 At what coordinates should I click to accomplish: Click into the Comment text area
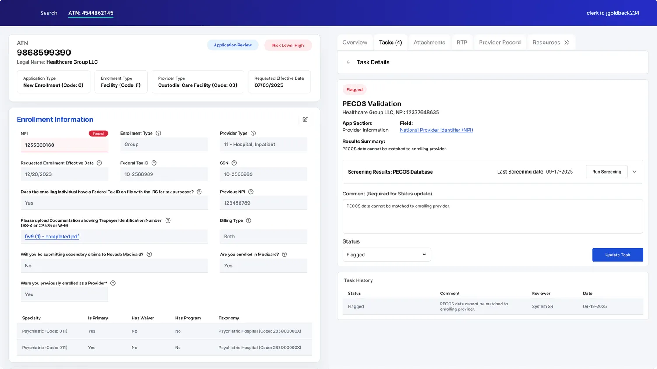[493, 216]
